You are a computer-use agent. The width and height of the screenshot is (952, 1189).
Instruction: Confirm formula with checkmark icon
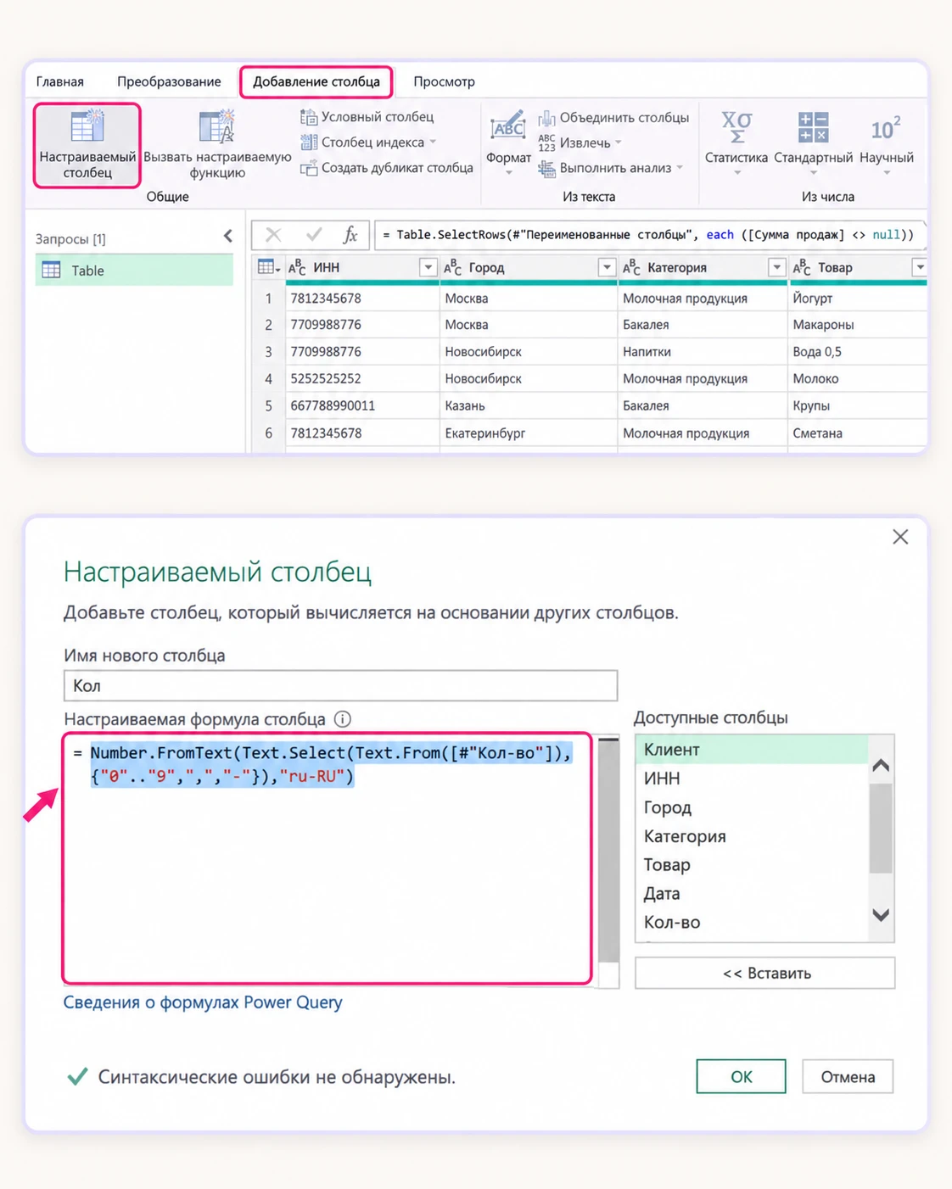tap(314, 235)
